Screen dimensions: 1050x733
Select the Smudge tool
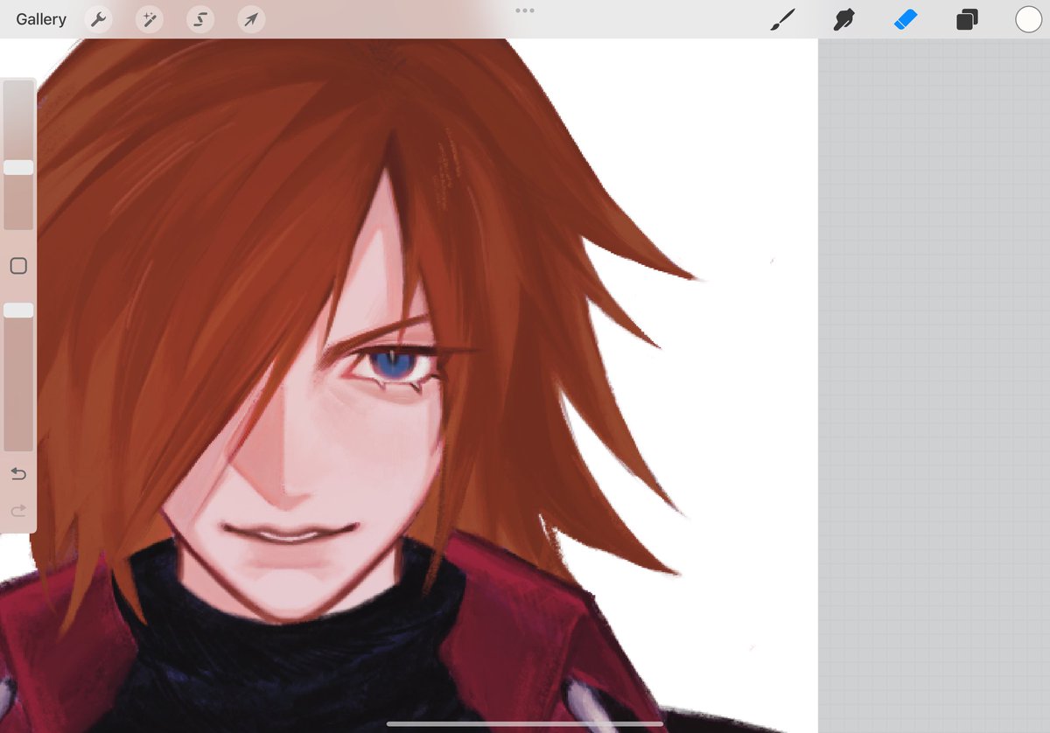(x=843, y=19)
